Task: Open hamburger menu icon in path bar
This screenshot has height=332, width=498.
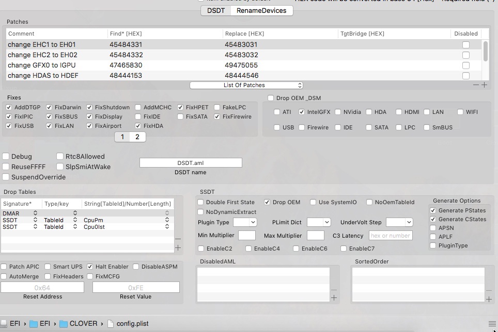Action: (x=492, y=324)
